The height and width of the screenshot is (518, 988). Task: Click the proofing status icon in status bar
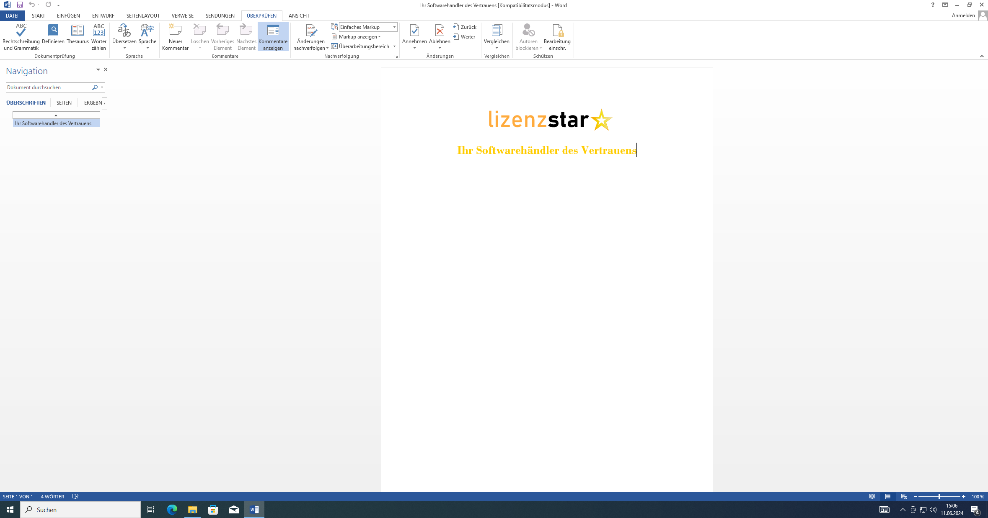click(75, 497)
